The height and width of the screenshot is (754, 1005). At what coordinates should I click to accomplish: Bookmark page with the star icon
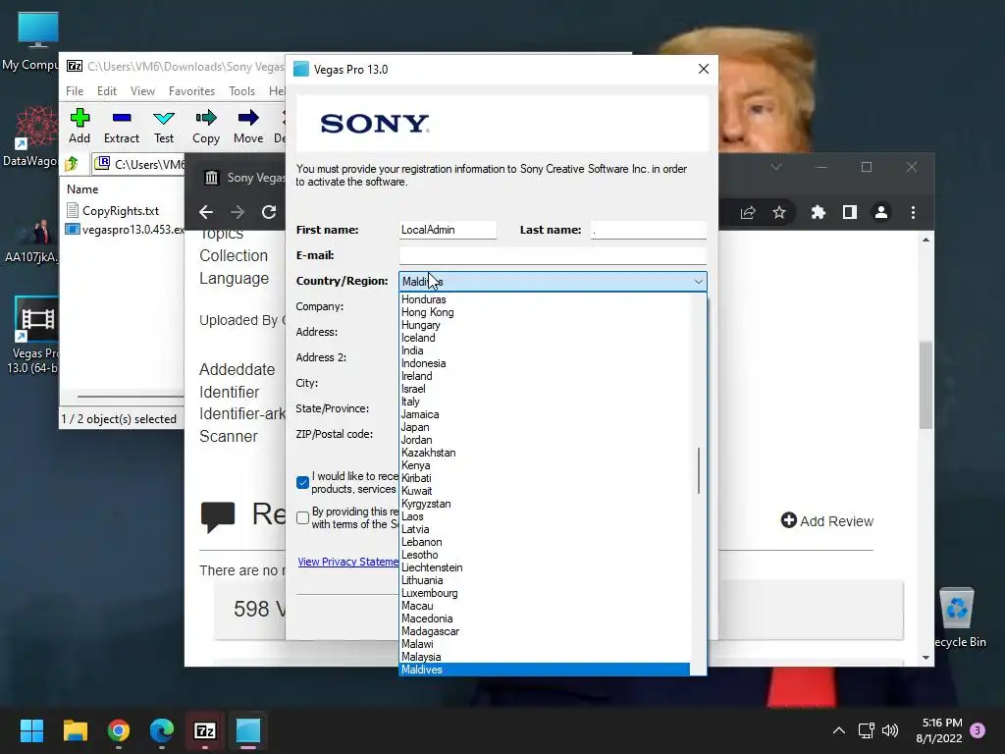click(x=778, y=212)
